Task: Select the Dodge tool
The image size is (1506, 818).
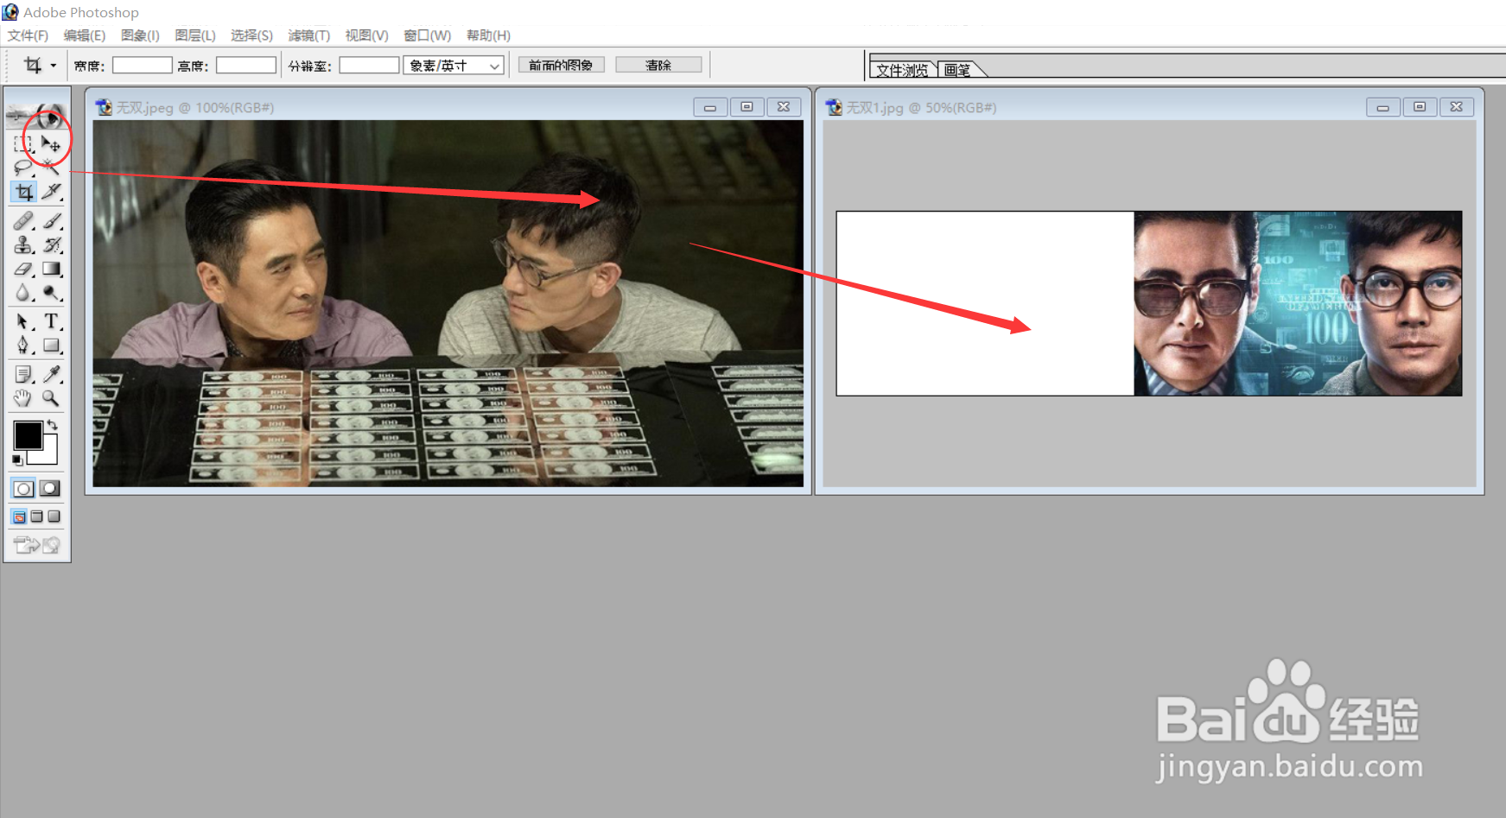Action: [x=51, y=294]
